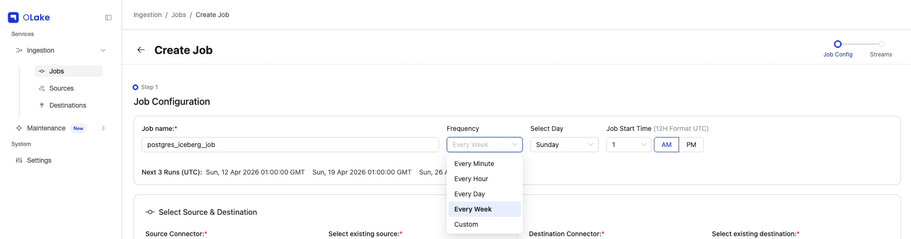The image size is (911, 239).
Task: Click the OLake logo icon
Action: (x=13, y=18)
